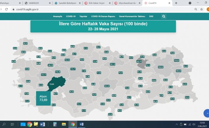This screenshot has width=209, height=128.
Task: Click the search magnifier icon in site navbar
Action: (164, 16)
